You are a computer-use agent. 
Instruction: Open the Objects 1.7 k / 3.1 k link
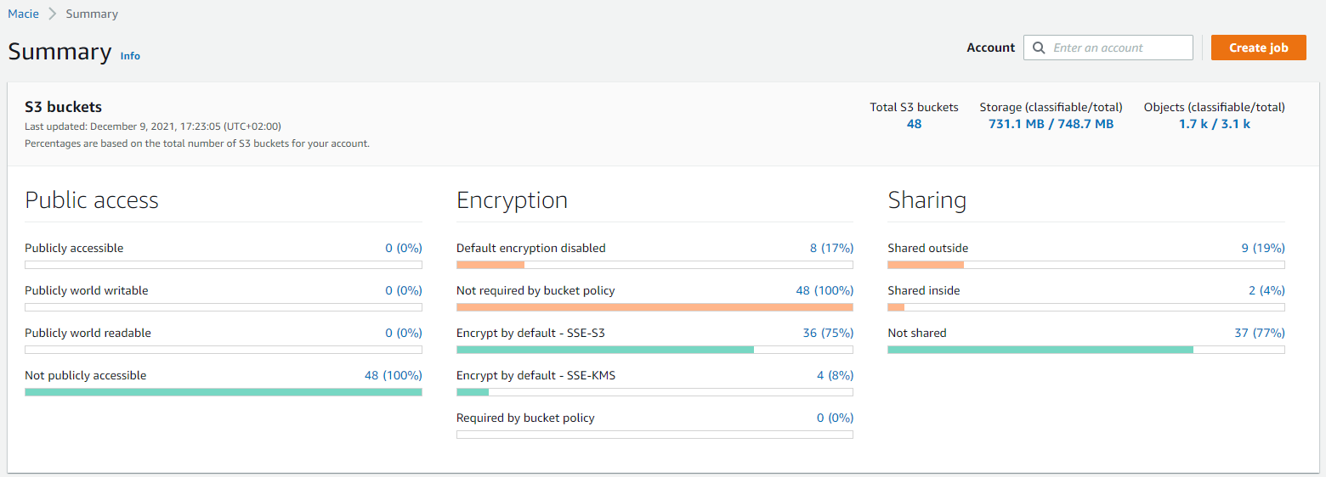[x=1214, y=124]
